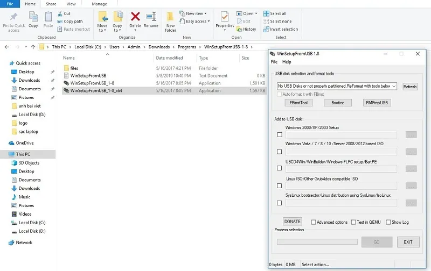Select Local Disk (C:) under This PC
This screenshot has height=271, width=431.
(29, 223)
